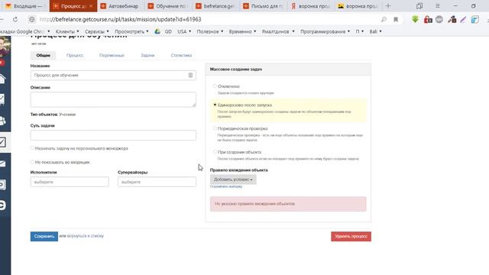Switch to the Переменные tab

point(112,55)
